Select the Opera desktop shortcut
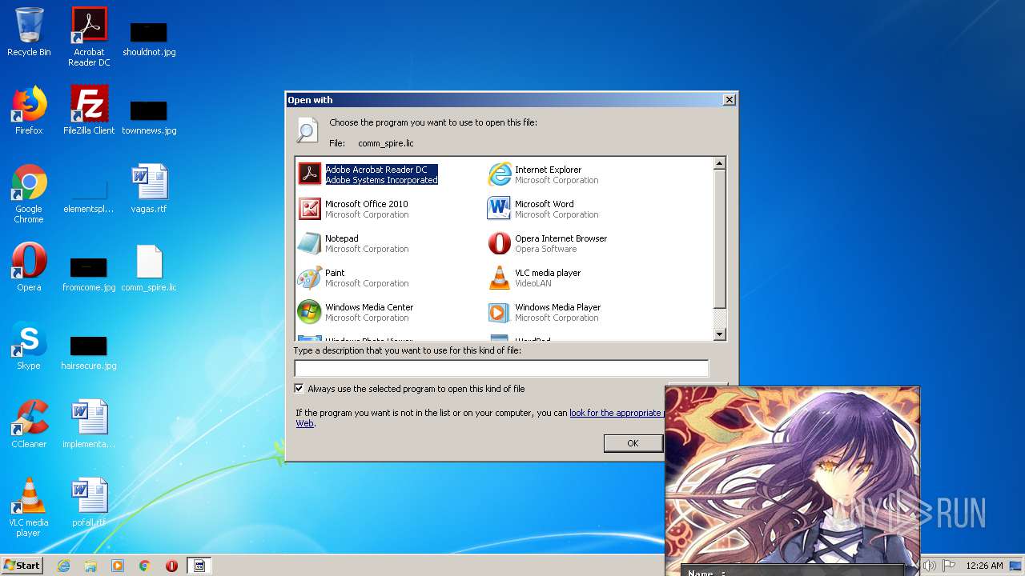1025x576 pixels. [29, 267]
